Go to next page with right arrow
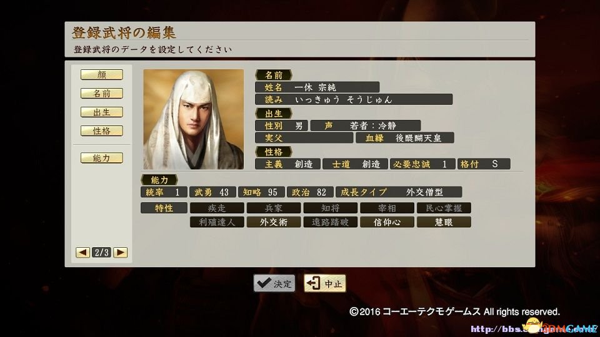The image size is (600, 337). coord(120,253)
